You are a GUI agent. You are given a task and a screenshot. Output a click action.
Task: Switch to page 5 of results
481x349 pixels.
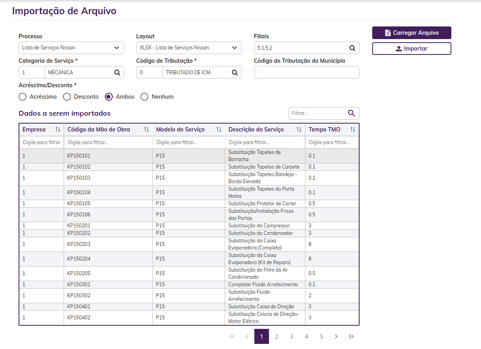click(x=321, y=336)
